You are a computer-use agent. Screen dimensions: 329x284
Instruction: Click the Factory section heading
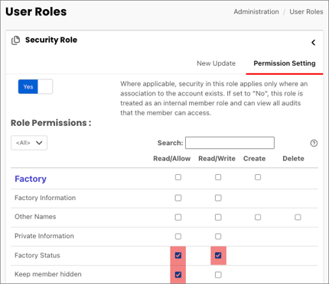(31, 179)
